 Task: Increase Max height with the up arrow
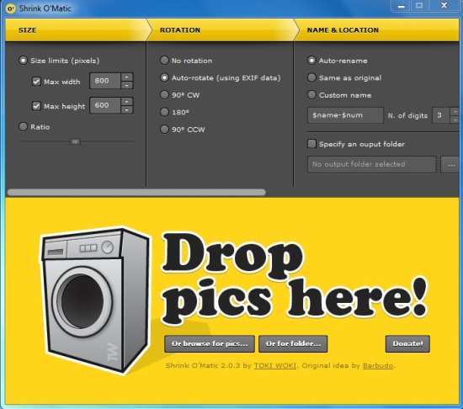(x=126, y=101)
